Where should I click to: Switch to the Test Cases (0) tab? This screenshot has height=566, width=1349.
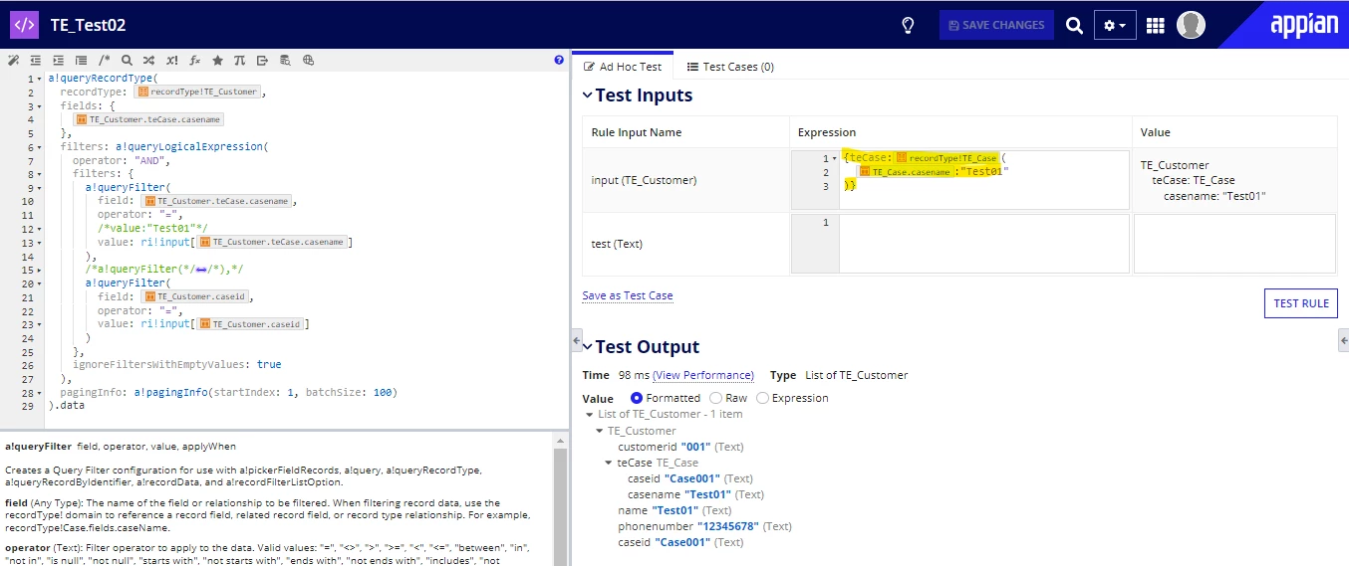point(730,67)
